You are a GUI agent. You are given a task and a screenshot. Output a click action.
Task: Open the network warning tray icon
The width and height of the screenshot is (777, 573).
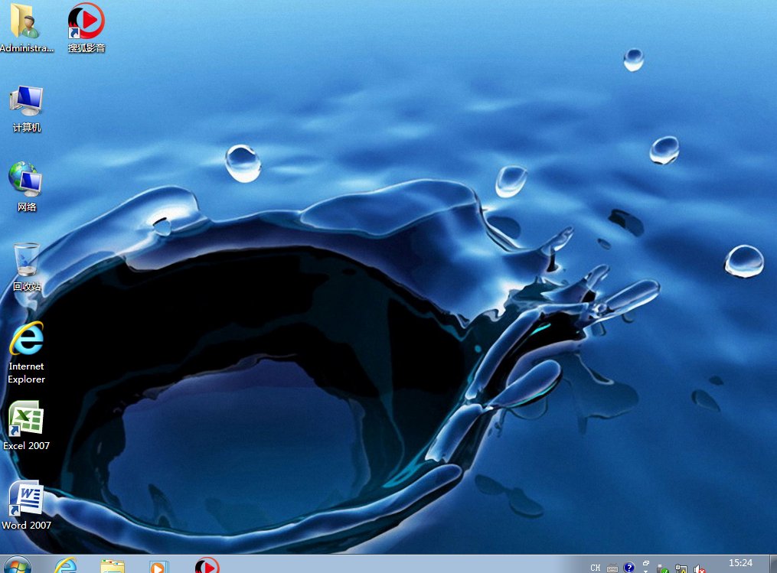coord(681,568)
